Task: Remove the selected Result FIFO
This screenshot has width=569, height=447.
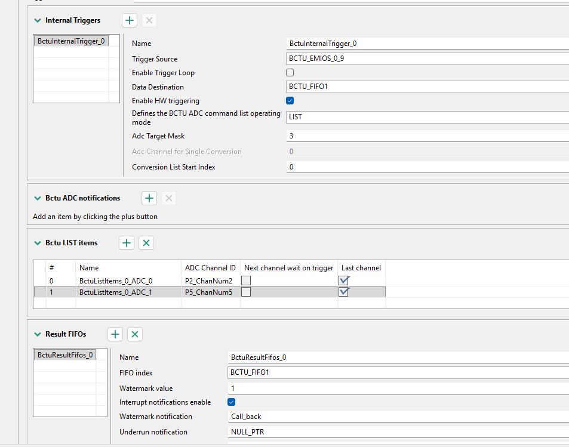Action: 135,334
